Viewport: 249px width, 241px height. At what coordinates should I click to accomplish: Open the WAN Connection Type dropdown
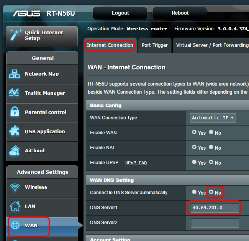pyautogui.click(x=213, y=118)
